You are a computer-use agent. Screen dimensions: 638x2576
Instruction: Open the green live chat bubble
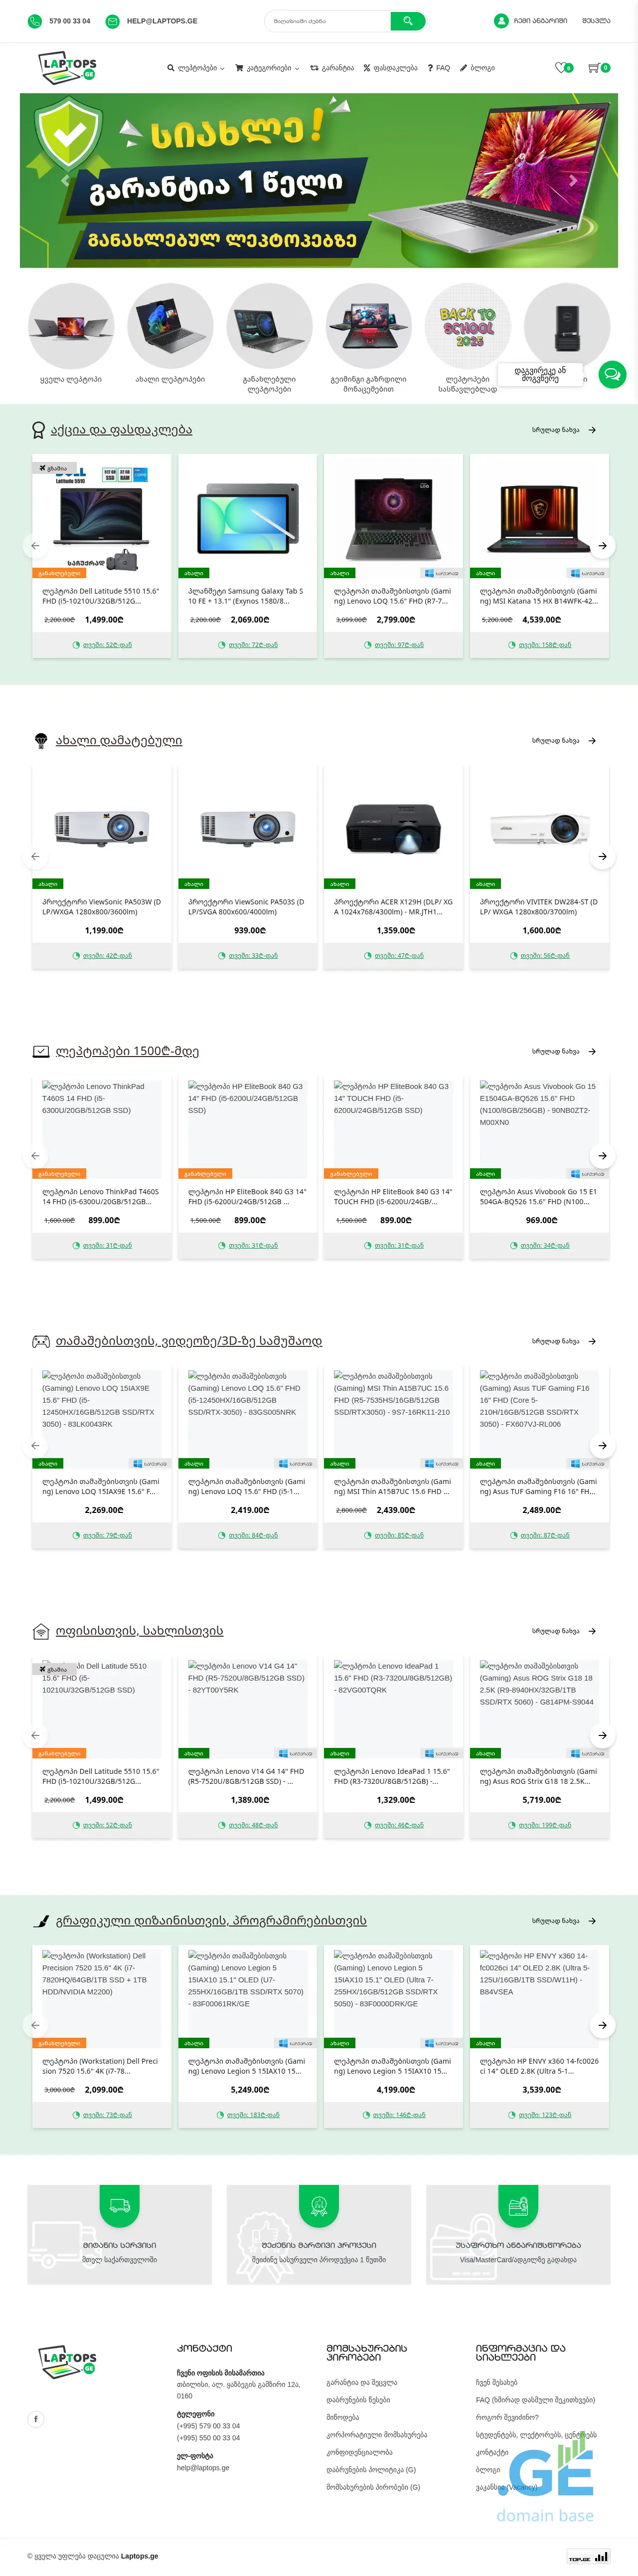click(x=611, y=374)
